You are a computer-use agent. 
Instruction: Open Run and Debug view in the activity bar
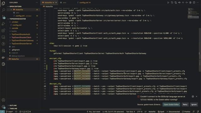coord(3,24)
